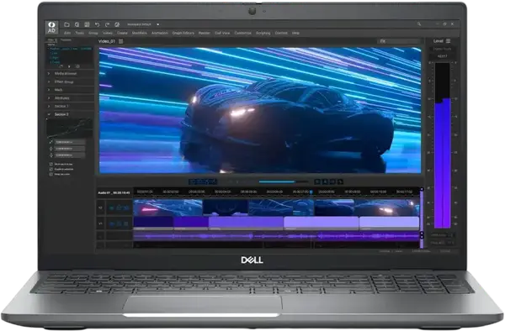The width and height of the screenshot is (505, 331).
Task: Open the Graph Editors menu
Action: pos(183,33)
